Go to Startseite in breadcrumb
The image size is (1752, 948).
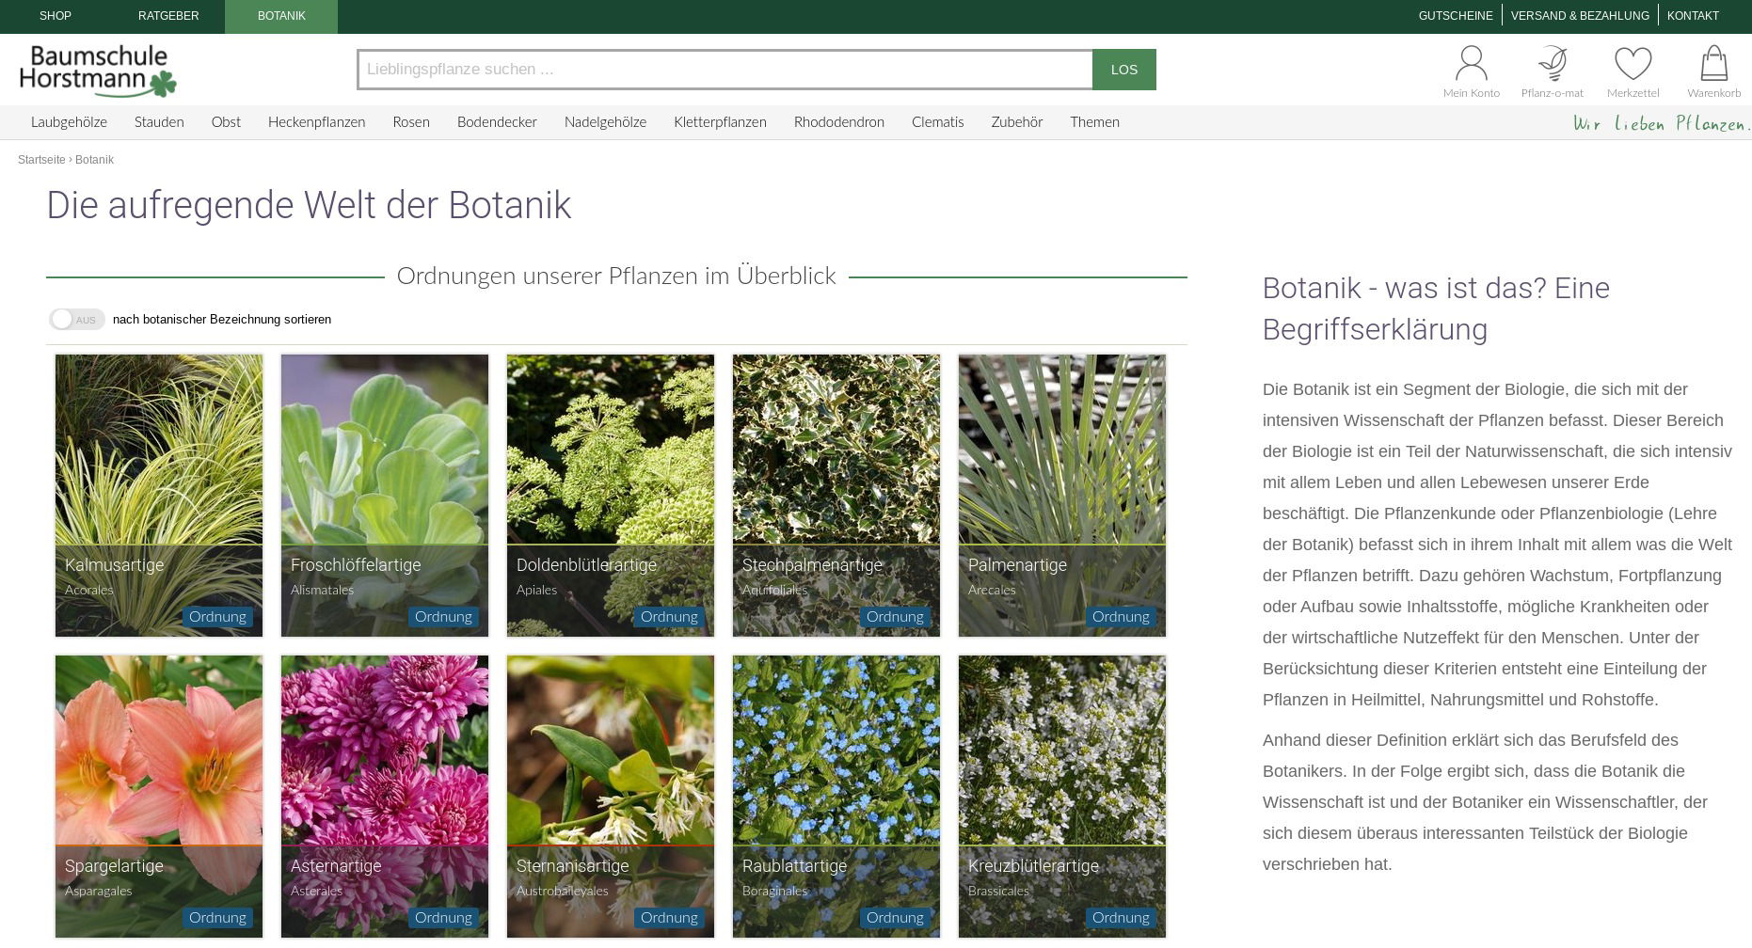41,160
